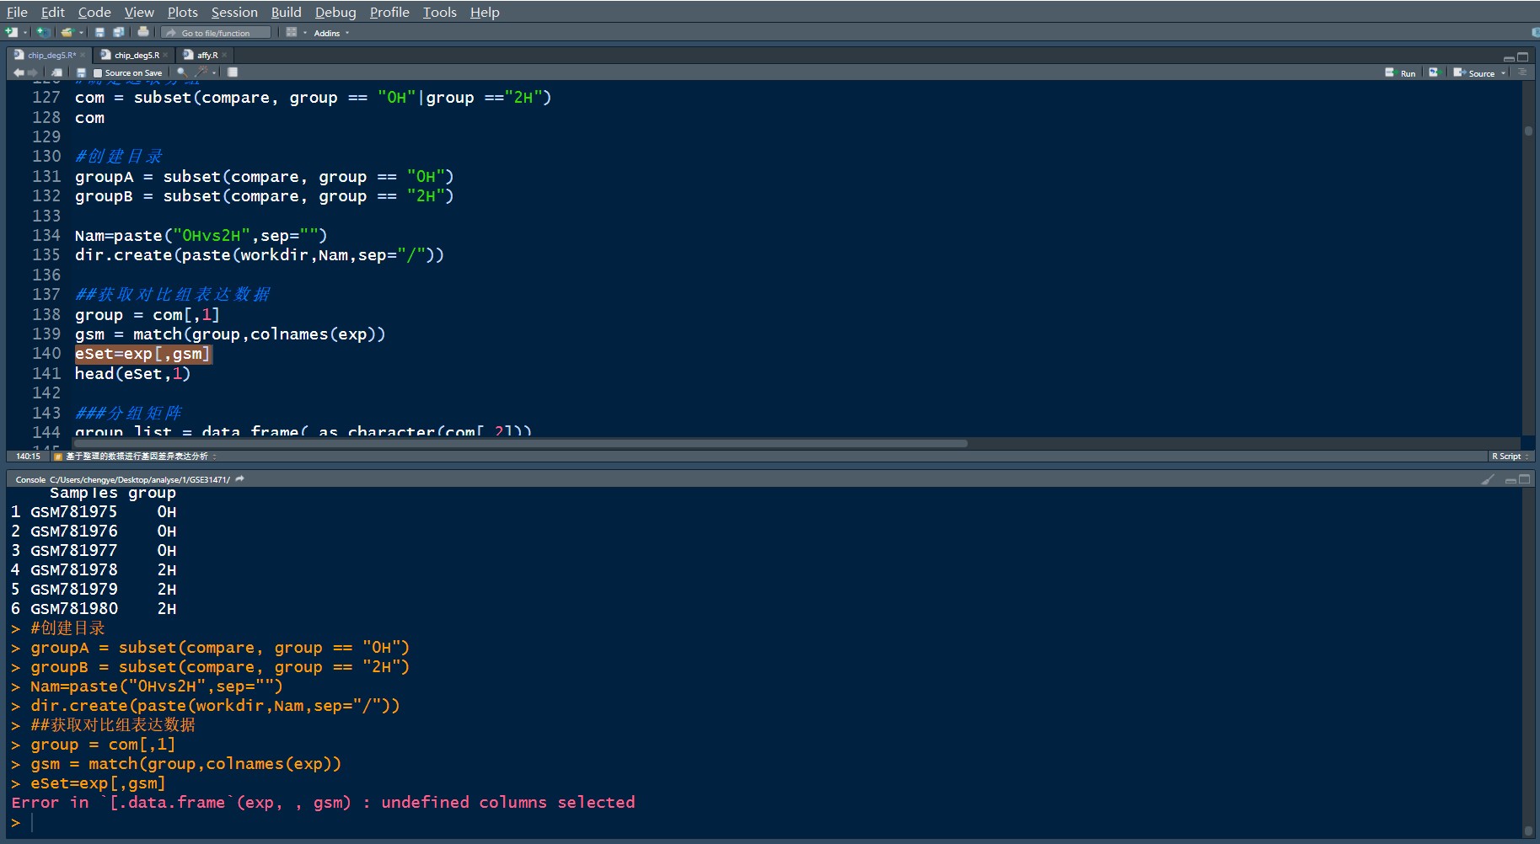This screenshot has width=1540, height=844.
Task: Minimize the source editor pane
Action: [x=1509, y=59]
